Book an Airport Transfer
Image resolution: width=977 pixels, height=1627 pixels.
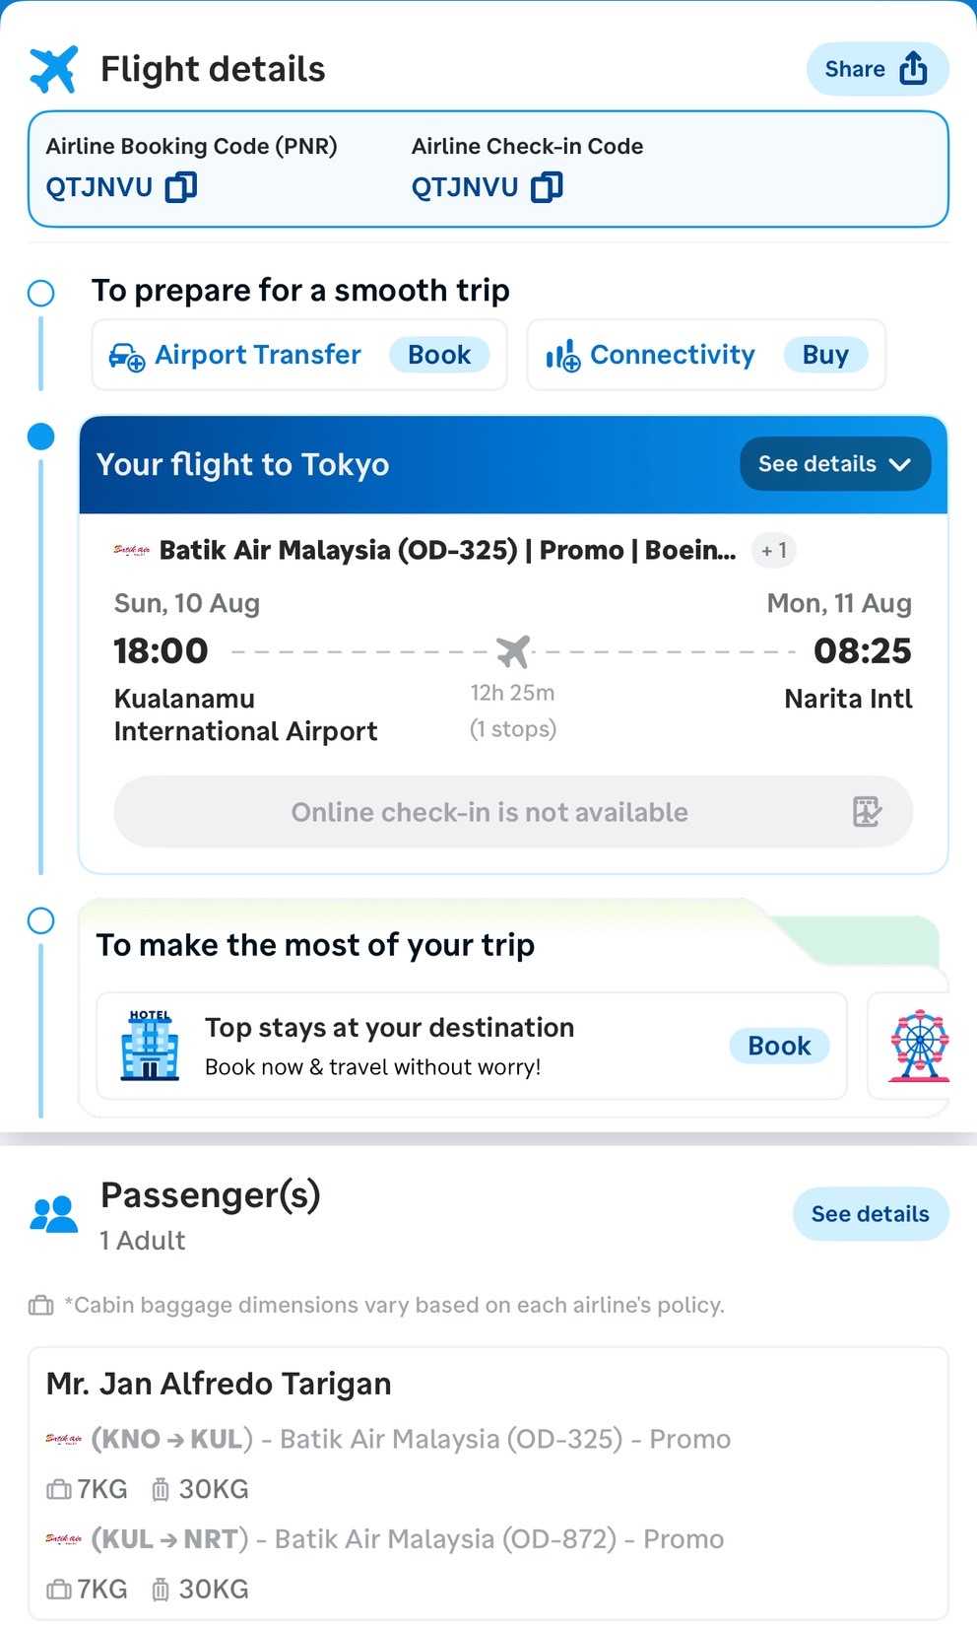click(x=439, y=355)
